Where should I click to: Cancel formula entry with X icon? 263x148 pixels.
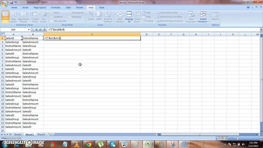(x=37, y=30)
